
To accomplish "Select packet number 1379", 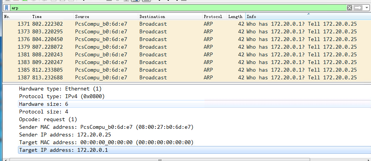I will pos(187,47).
